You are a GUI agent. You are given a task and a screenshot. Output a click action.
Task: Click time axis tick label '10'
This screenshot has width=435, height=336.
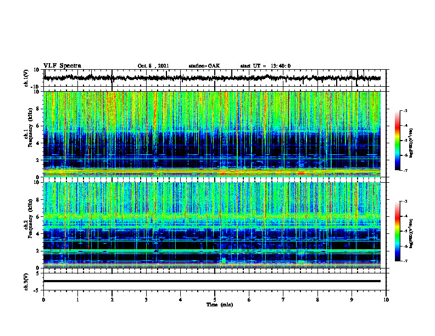(386, 300)
